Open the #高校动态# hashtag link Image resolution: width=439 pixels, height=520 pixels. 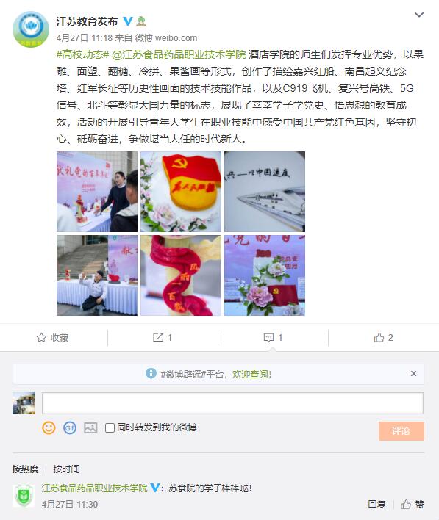tap(82, 54)
